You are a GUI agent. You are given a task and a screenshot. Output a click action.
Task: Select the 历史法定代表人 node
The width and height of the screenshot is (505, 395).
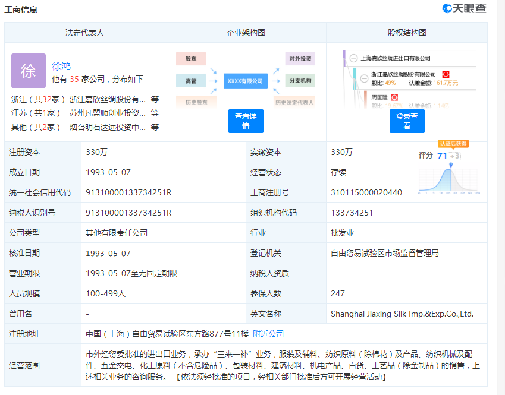click(294, 102)
